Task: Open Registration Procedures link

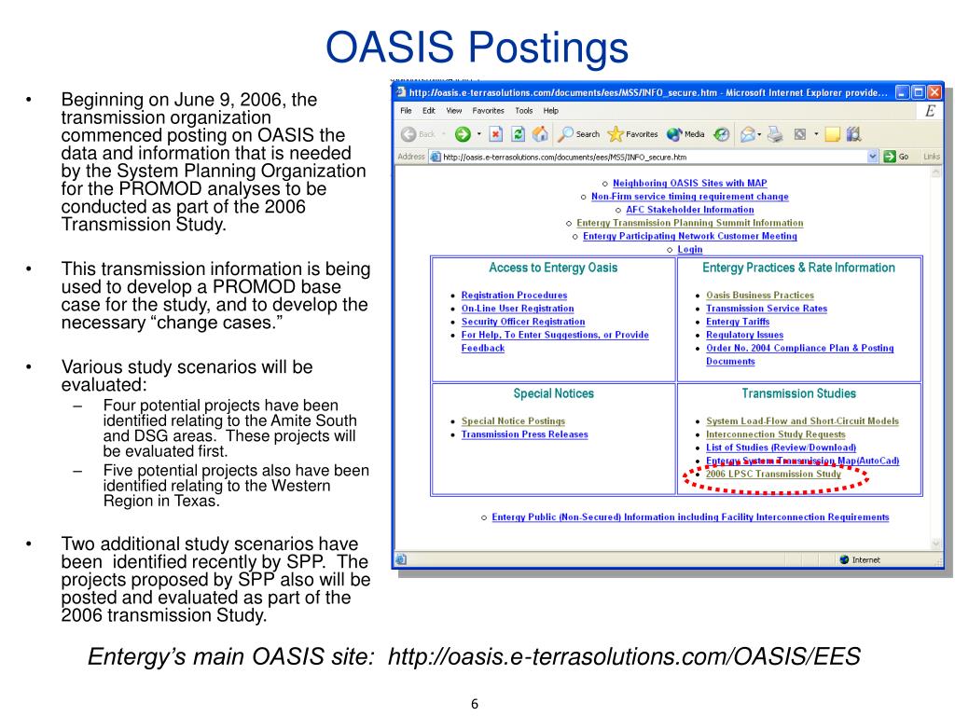Action: [514, 295]
